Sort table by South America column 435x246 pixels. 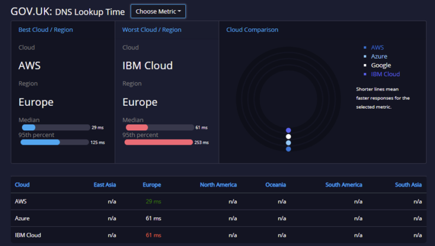[x=344, y=185]
